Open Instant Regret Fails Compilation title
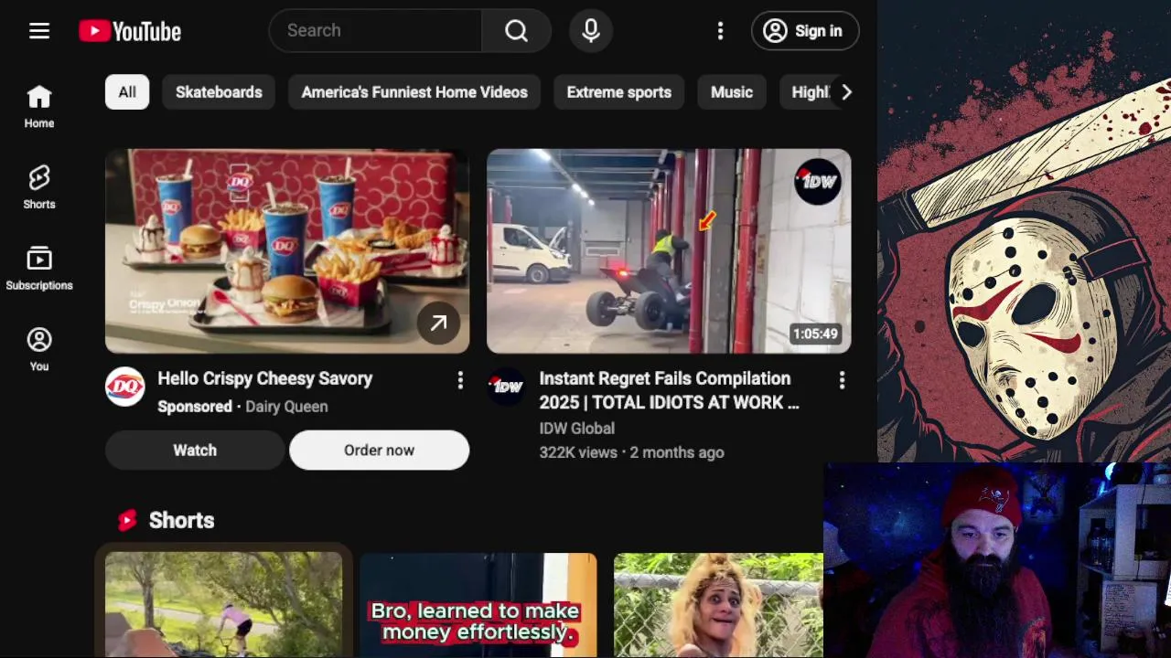The width and height of the screenshot is (1171, 658). pyautogui.click(x=669, y=390)
